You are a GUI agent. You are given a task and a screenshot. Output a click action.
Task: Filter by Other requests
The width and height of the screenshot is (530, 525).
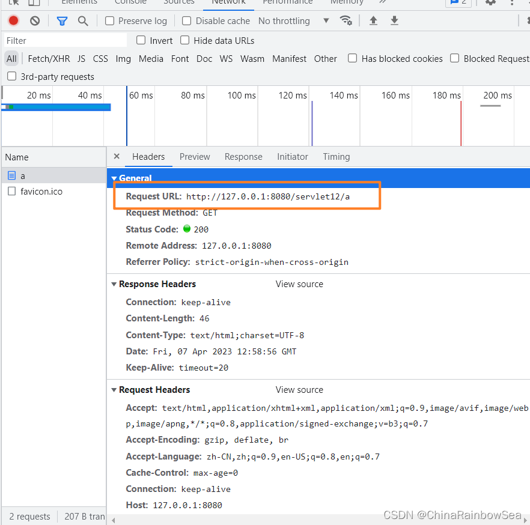tap(326, 59)
